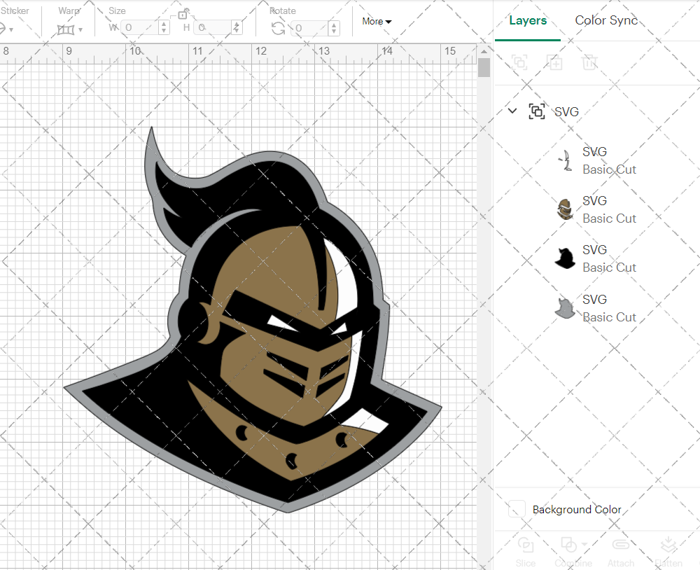Click Basic Cut text of gold helmet layer
Image resolution: width=700 pixels, height=570 pixels.
pos(610,218)
